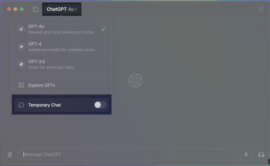
Task: Click the GPT-4o selected checkmark
Action: (103, 29)
